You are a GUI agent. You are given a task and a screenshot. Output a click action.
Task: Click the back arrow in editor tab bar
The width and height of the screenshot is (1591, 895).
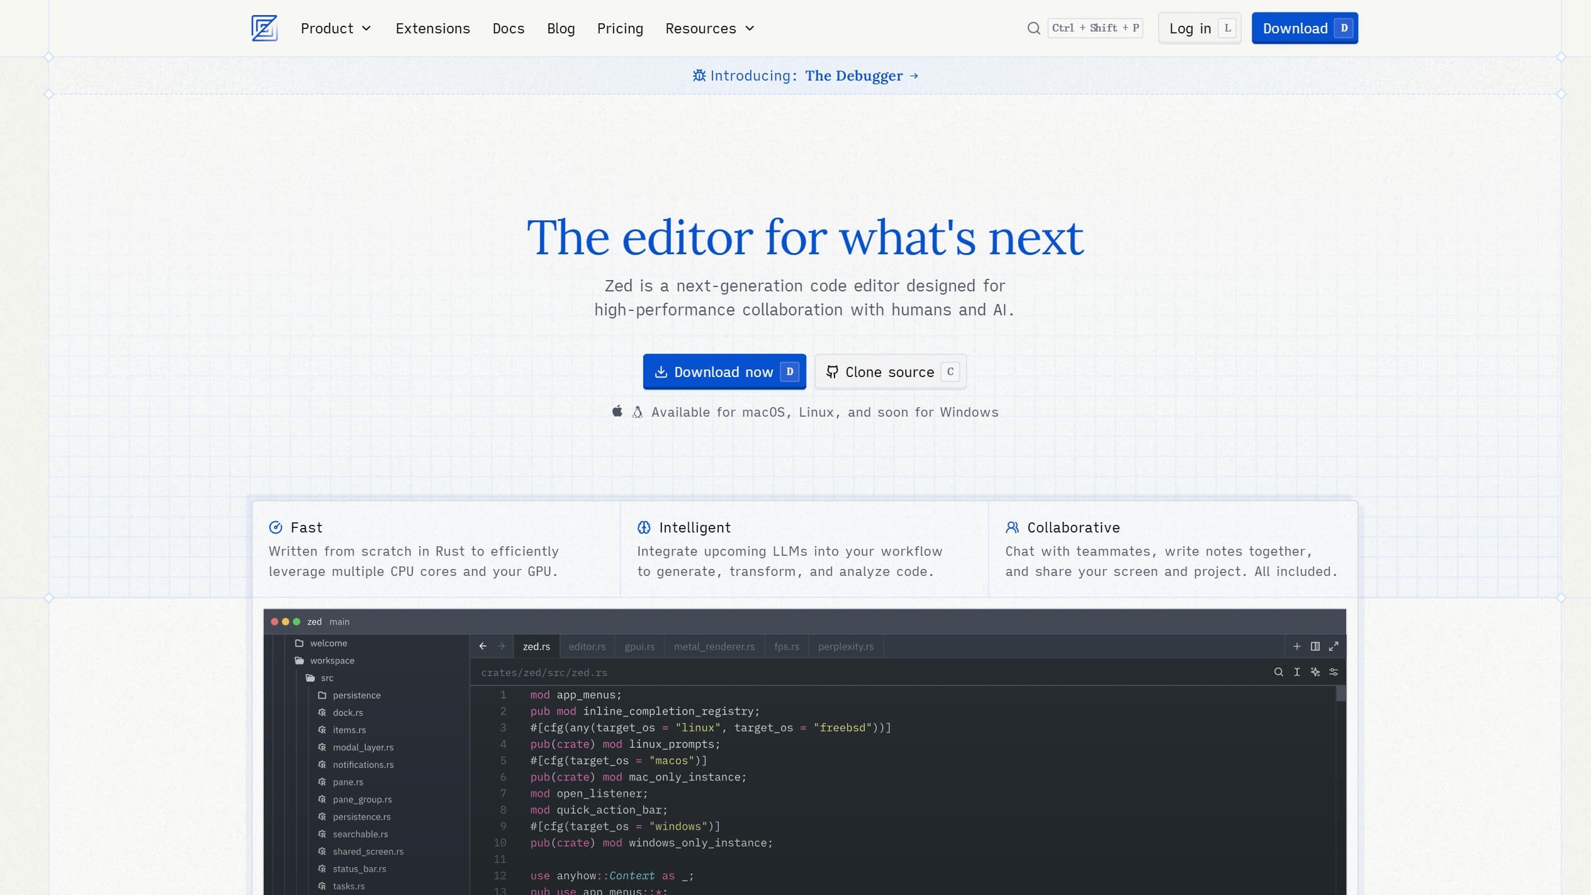pos(483,646)
